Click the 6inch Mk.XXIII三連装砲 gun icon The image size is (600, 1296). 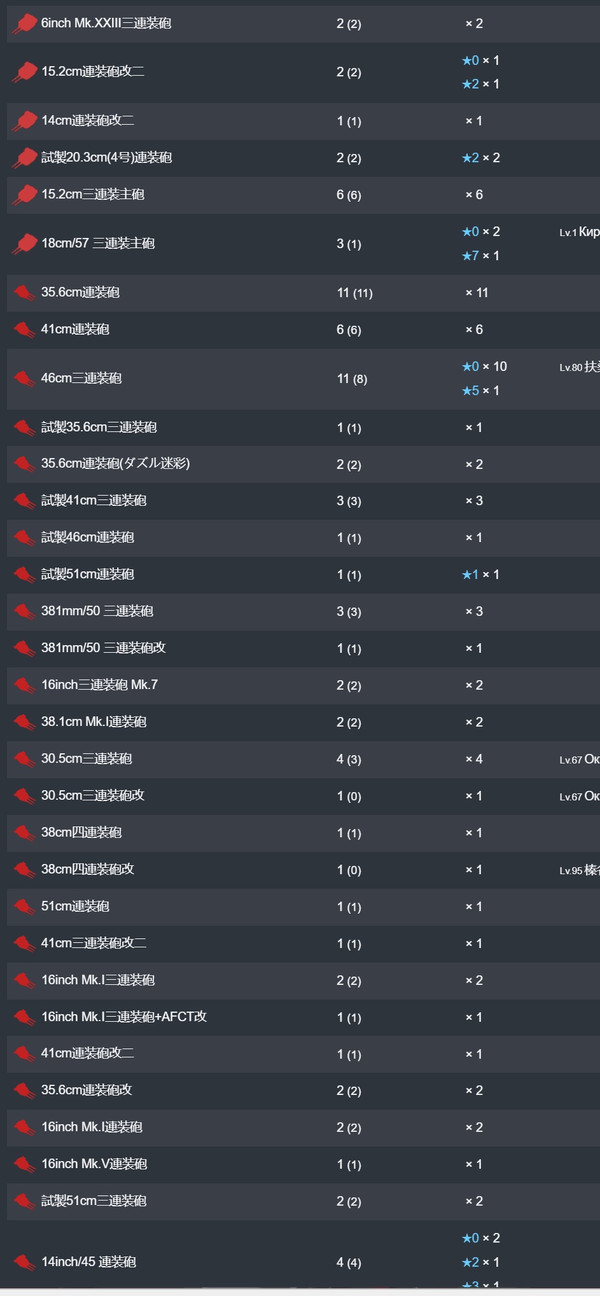click(25, 24)
